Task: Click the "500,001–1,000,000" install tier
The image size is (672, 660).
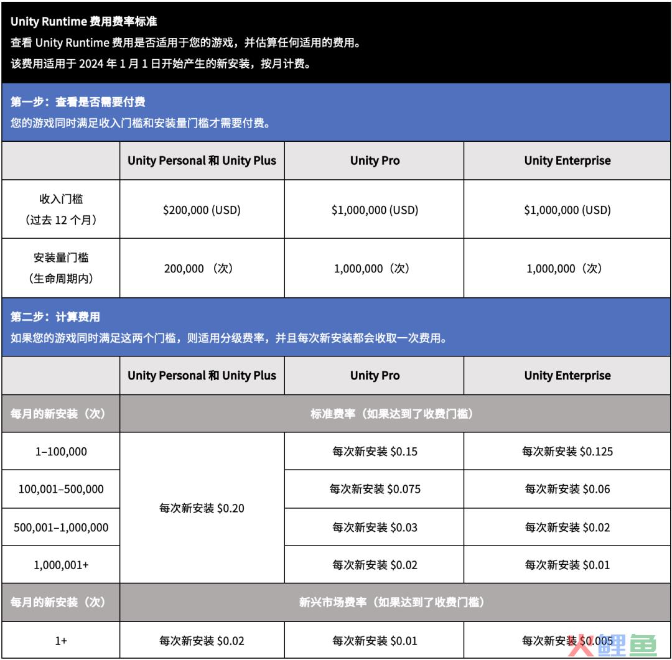Action: click(61, 527)
